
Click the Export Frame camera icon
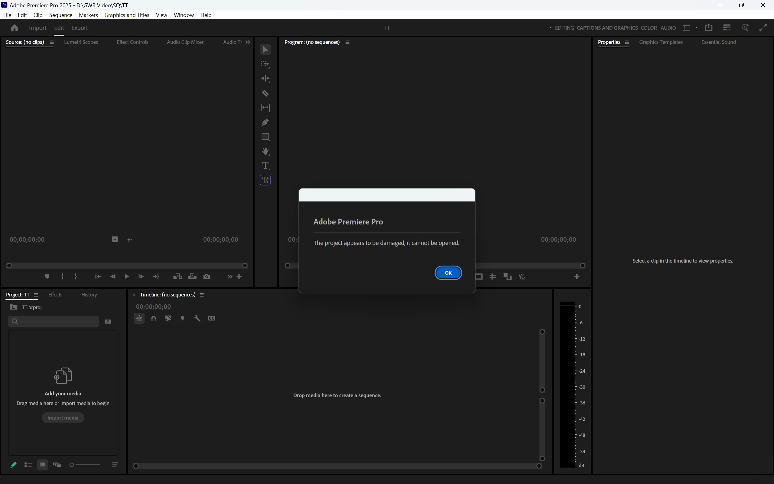pos(207,276)
